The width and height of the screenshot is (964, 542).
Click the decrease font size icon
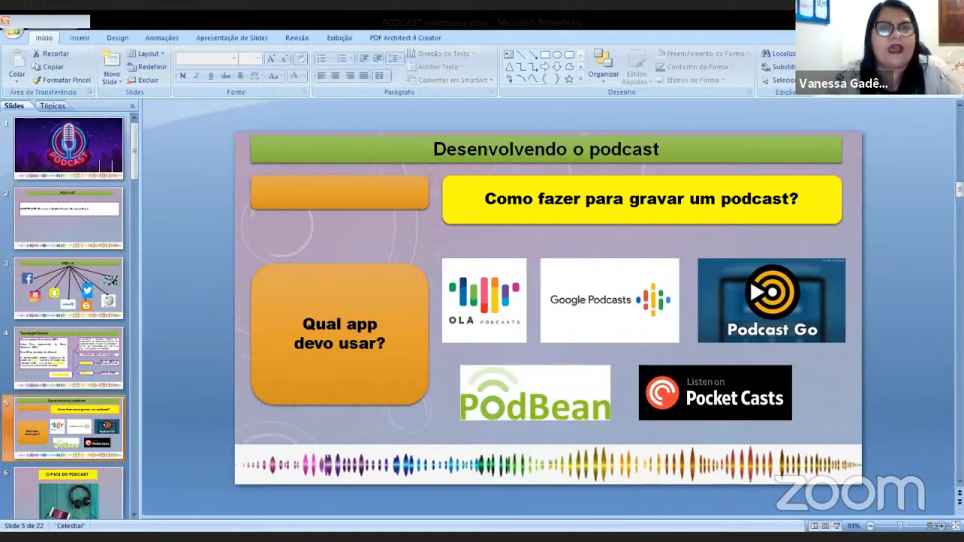(284, 58)
